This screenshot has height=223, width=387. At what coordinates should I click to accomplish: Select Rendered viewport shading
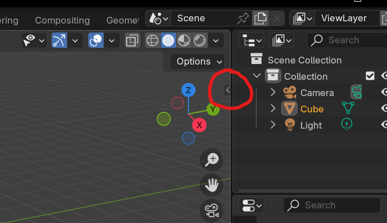[200, 40]
